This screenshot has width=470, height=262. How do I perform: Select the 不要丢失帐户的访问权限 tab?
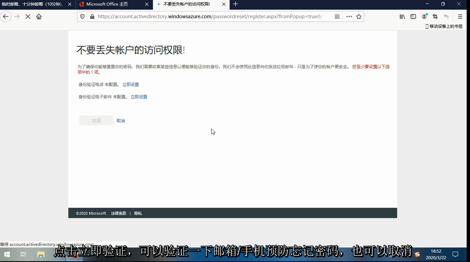(186, 4)
